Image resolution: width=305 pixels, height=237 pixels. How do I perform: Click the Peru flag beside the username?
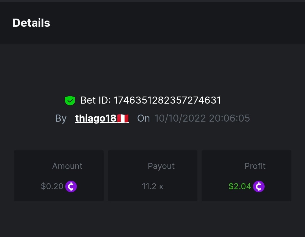(123, 118)
